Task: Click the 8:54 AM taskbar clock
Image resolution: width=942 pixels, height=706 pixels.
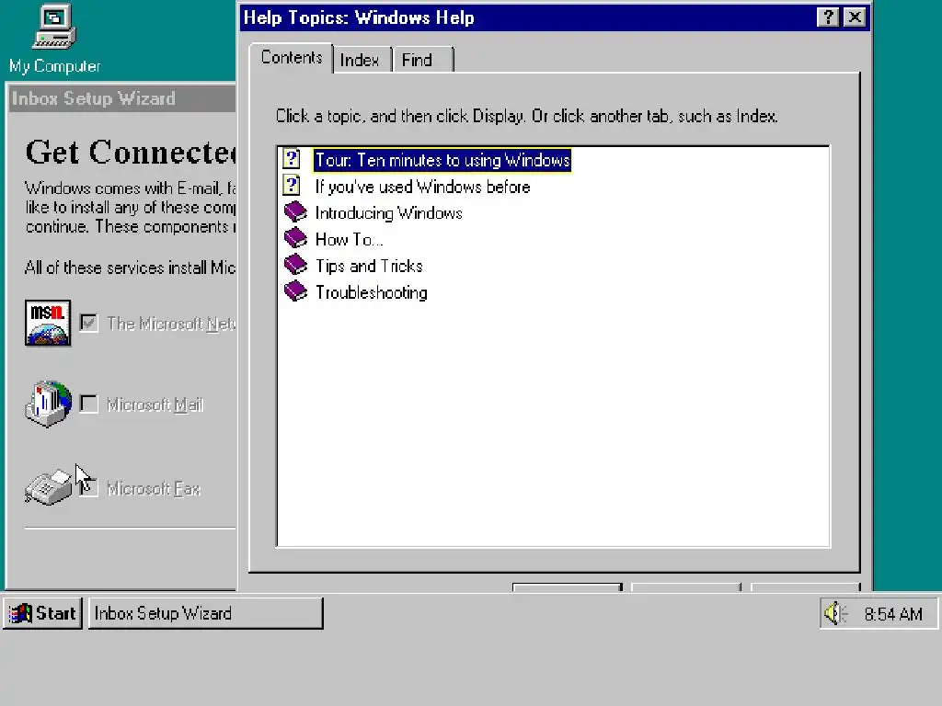Action: tap(892, 614)
